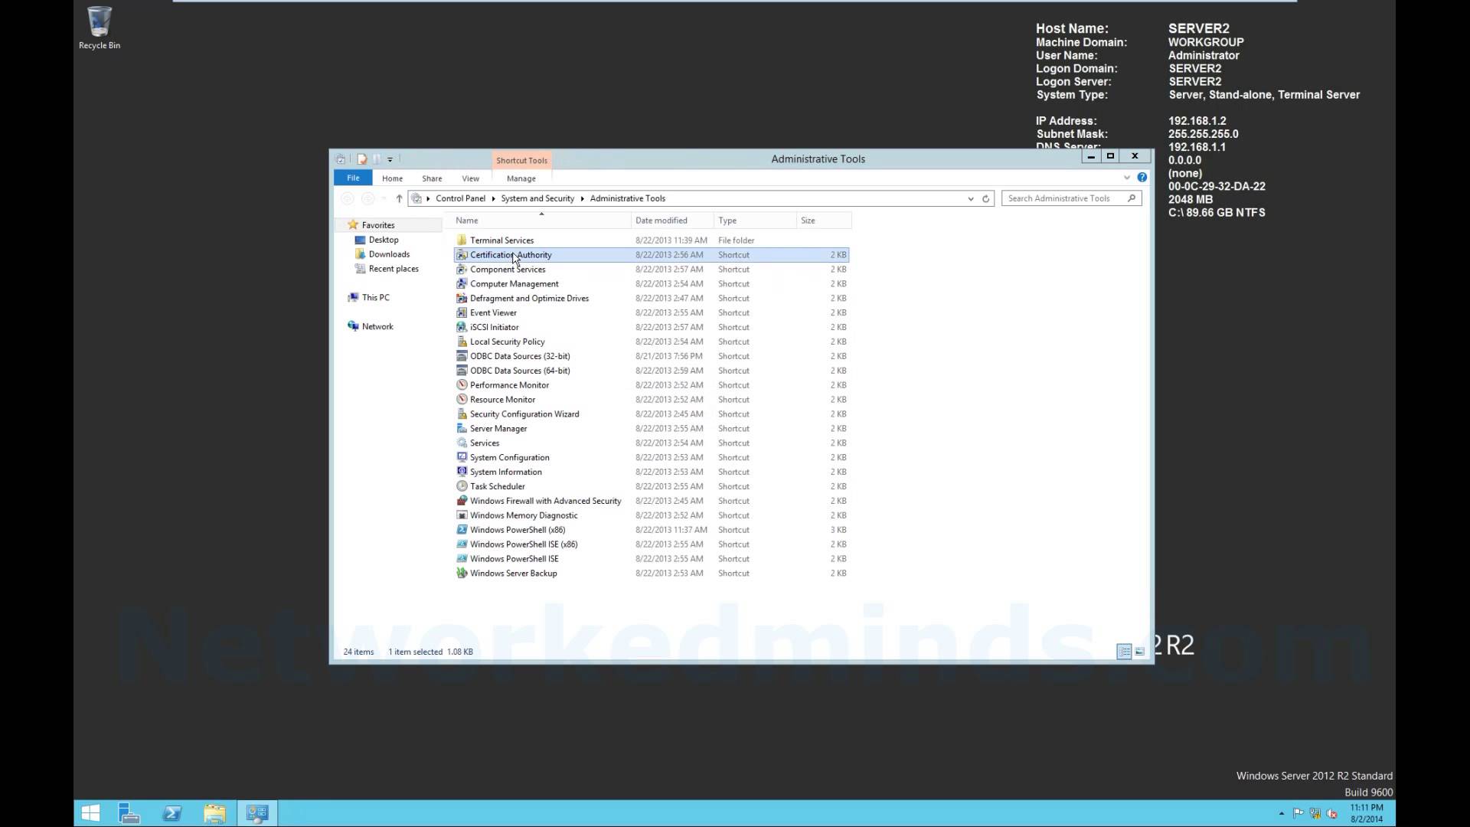Viewport: 1470px width, 827px height.
Task: Open the Help question mark icon
Action: 1142,178
